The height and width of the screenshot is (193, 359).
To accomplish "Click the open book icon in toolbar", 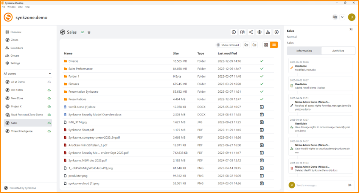I will (242, 33).
